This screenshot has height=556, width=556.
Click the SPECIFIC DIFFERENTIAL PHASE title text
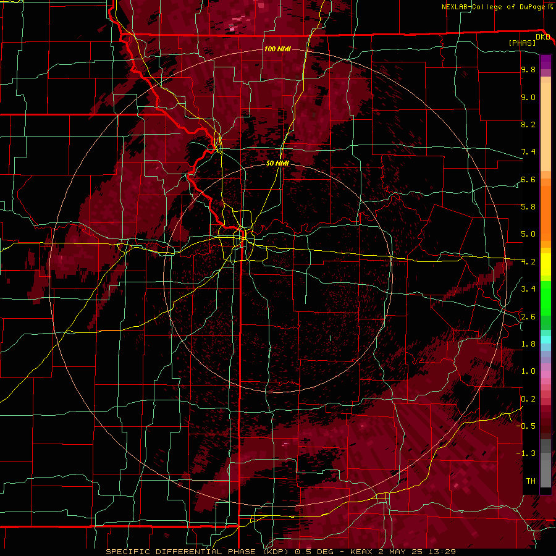pyautogui.click(x=180, y=552)
